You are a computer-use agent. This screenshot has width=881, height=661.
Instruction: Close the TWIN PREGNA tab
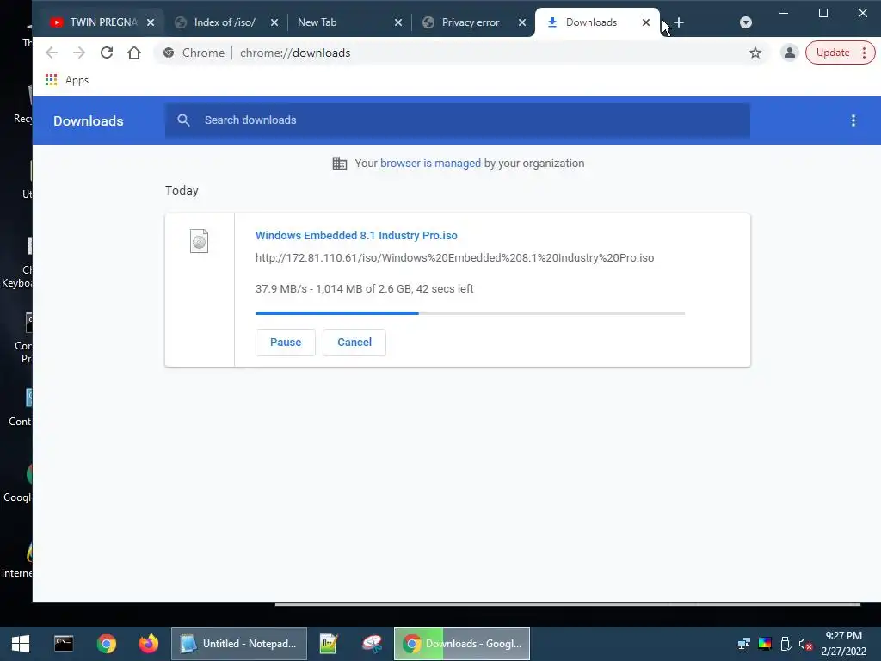[x=151, y=22]
